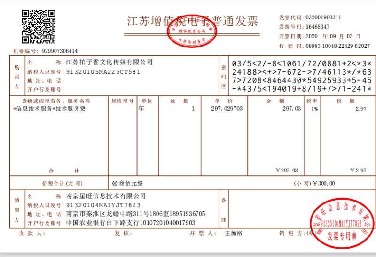The height and width of the screenshot is (257, 376).
Task: Click the invoice number 16468347
Action: [318, 27]
